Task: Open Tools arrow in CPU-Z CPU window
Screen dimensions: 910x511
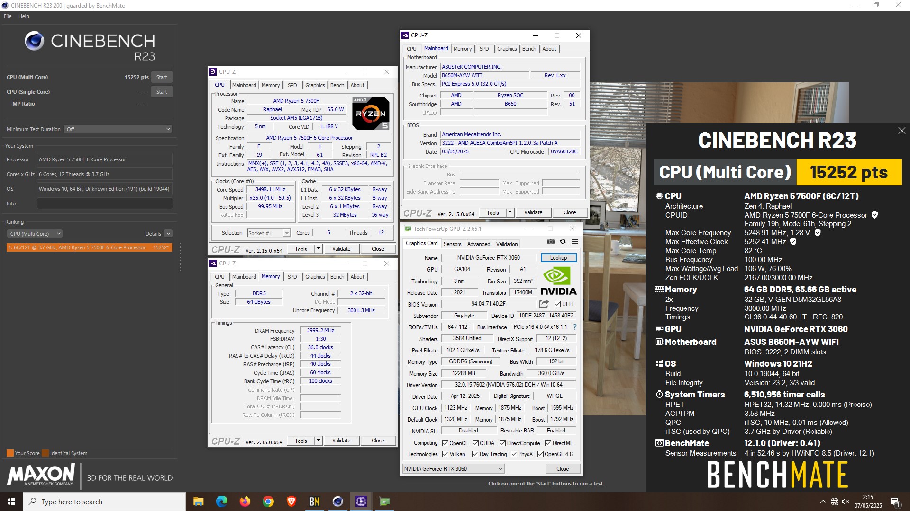Action: pos(318,249)
